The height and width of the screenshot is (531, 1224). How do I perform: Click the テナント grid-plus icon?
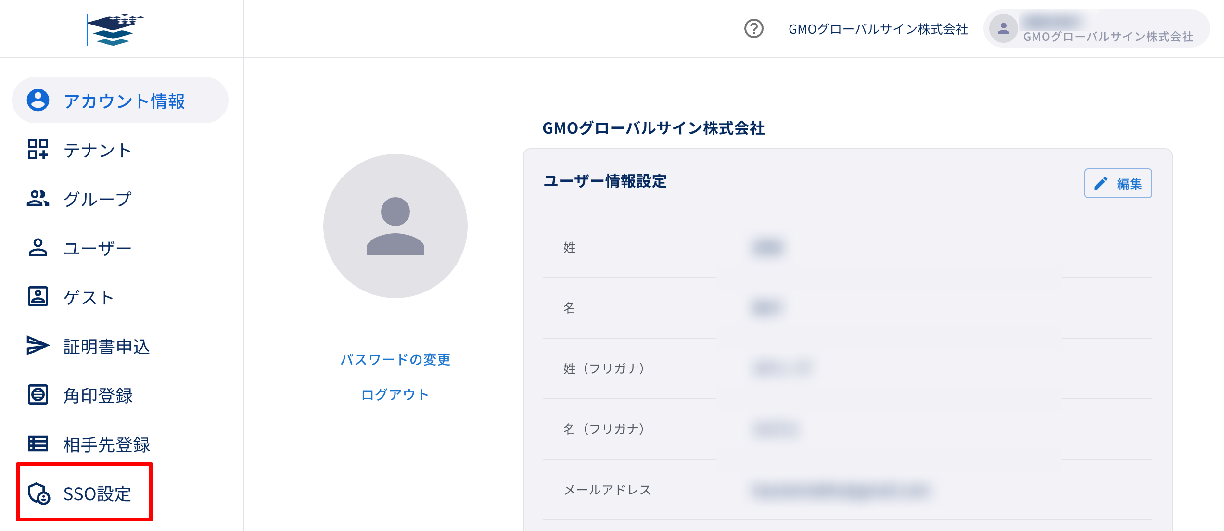click(x=38, y=149)
